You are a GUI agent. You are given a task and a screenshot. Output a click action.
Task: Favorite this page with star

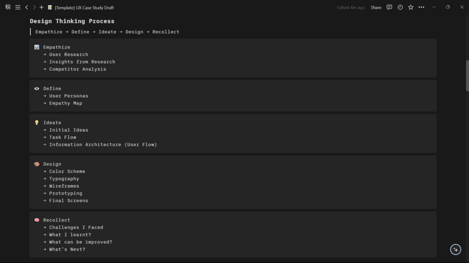[411, 7]
